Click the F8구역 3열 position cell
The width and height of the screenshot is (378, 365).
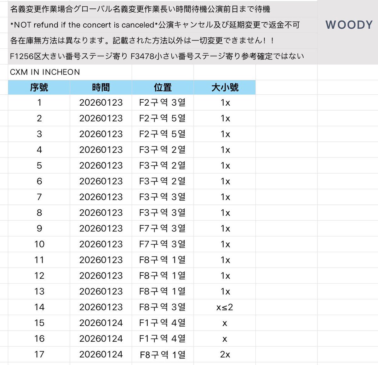(x=163, y=307)
